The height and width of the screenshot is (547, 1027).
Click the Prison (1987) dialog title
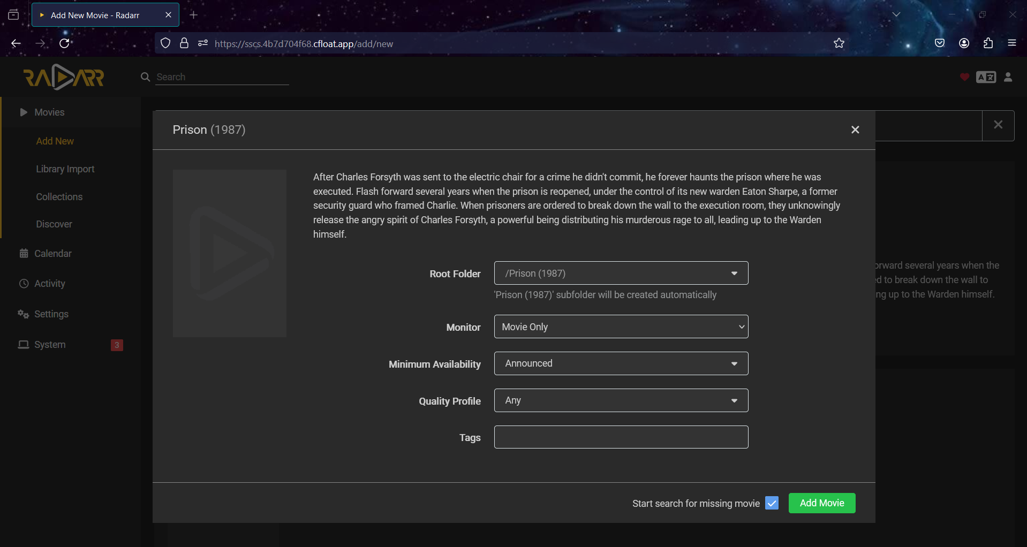(209, 130)
